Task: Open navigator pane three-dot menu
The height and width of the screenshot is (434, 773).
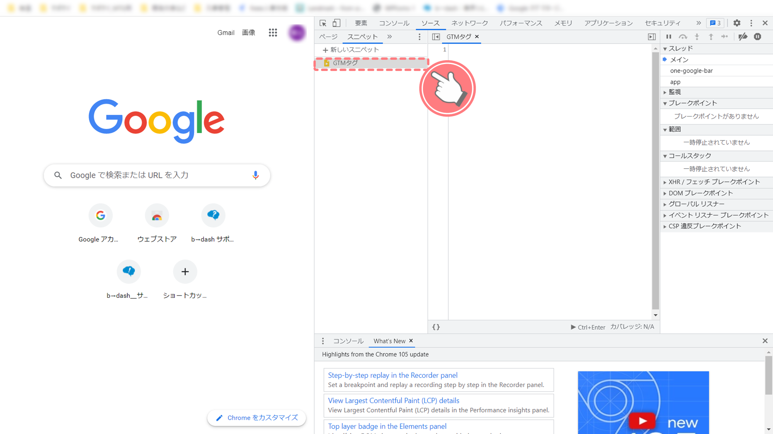Action: tap(419, 37)
